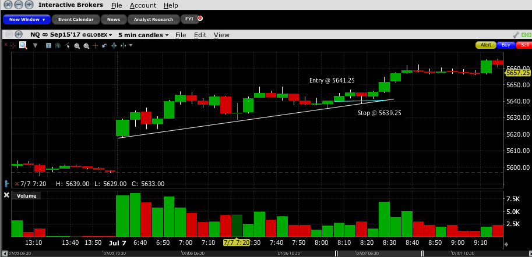Click the left handle of timeline range
This screenshot has width=532, height=257.
click(336, 254)
